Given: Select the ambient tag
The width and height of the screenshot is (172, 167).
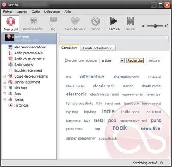Looking at the screenshot, I should click(154, 77).
